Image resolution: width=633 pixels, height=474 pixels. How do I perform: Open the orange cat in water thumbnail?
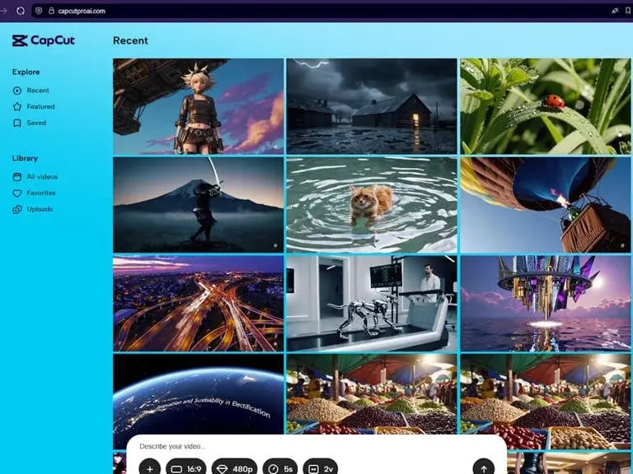point(372,205)
